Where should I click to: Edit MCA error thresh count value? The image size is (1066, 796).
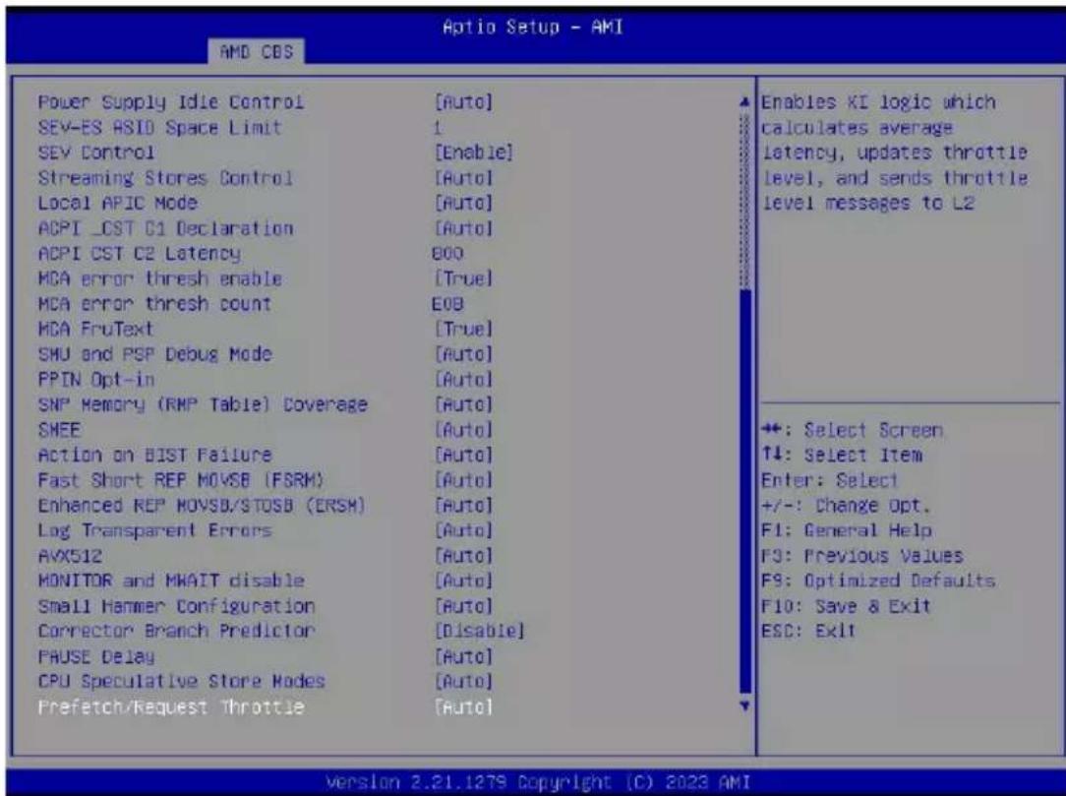[x=447, y=303]
